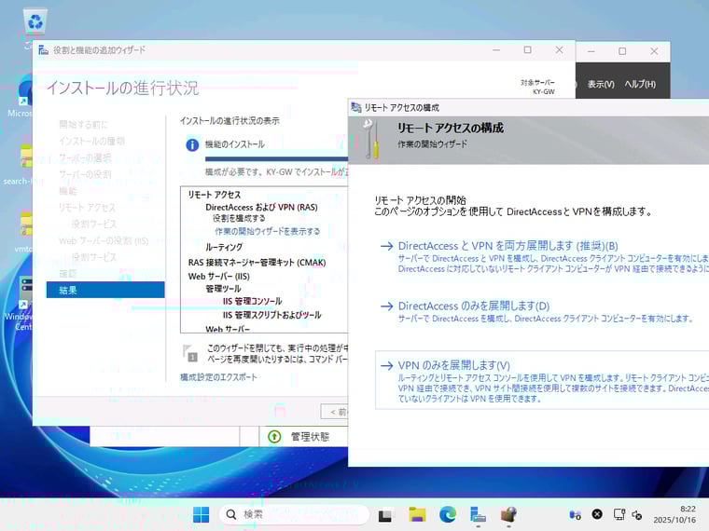Click the Task View taskbar icon
709x531 pixels.
386,514
